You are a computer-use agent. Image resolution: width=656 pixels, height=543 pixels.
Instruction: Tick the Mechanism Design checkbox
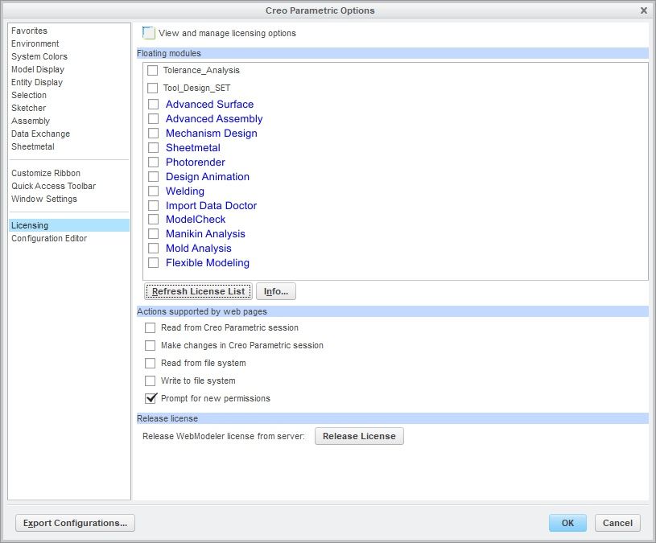coord(153,134)
